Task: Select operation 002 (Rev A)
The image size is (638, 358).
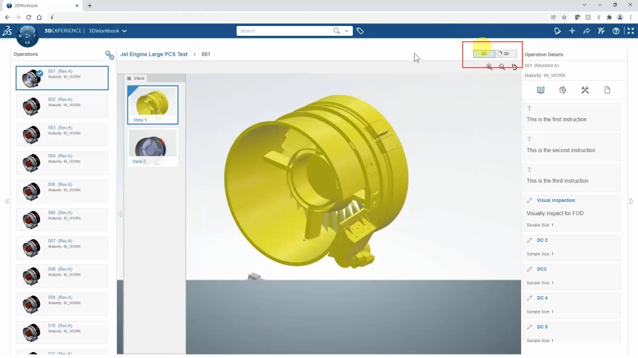Action: 62,106
